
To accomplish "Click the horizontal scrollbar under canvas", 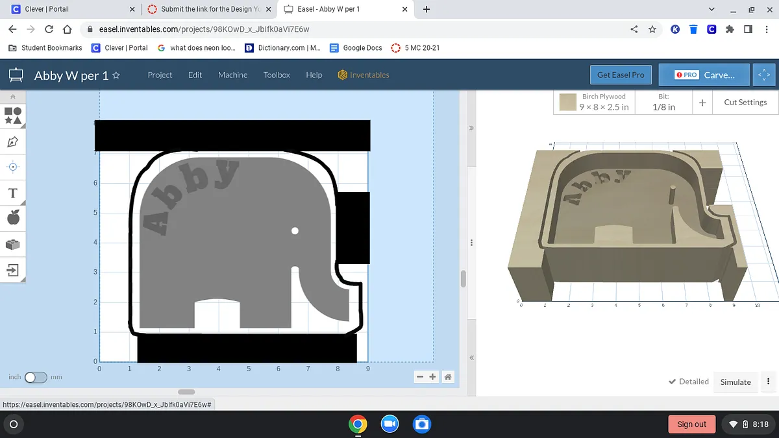I will click(x=186, y=392).
